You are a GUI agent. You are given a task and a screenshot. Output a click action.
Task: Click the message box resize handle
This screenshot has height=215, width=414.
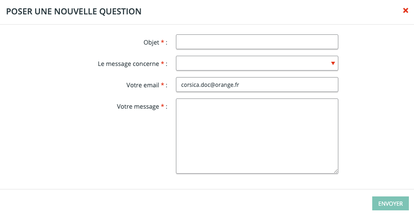pyautogui.click(x=336, y=171)
